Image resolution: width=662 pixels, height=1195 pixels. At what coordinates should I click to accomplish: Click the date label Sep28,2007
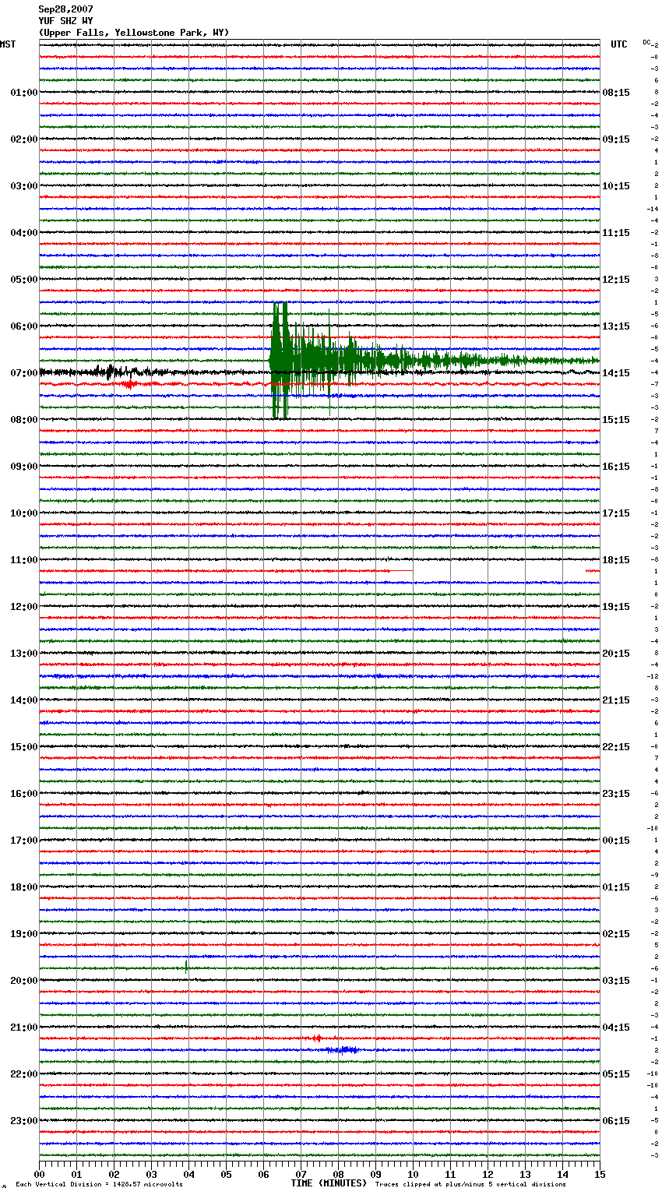(65, 9)
